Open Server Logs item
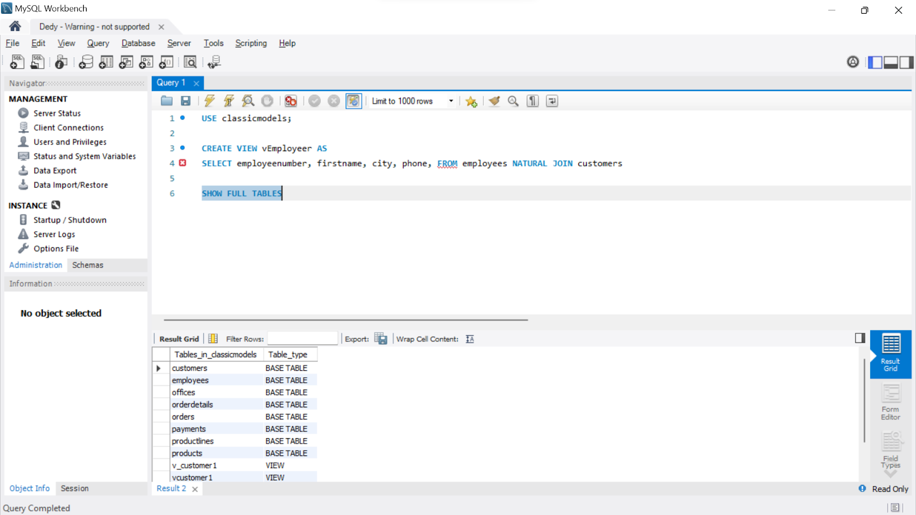This screenshot has height=515, width=916. coord(54,234)
